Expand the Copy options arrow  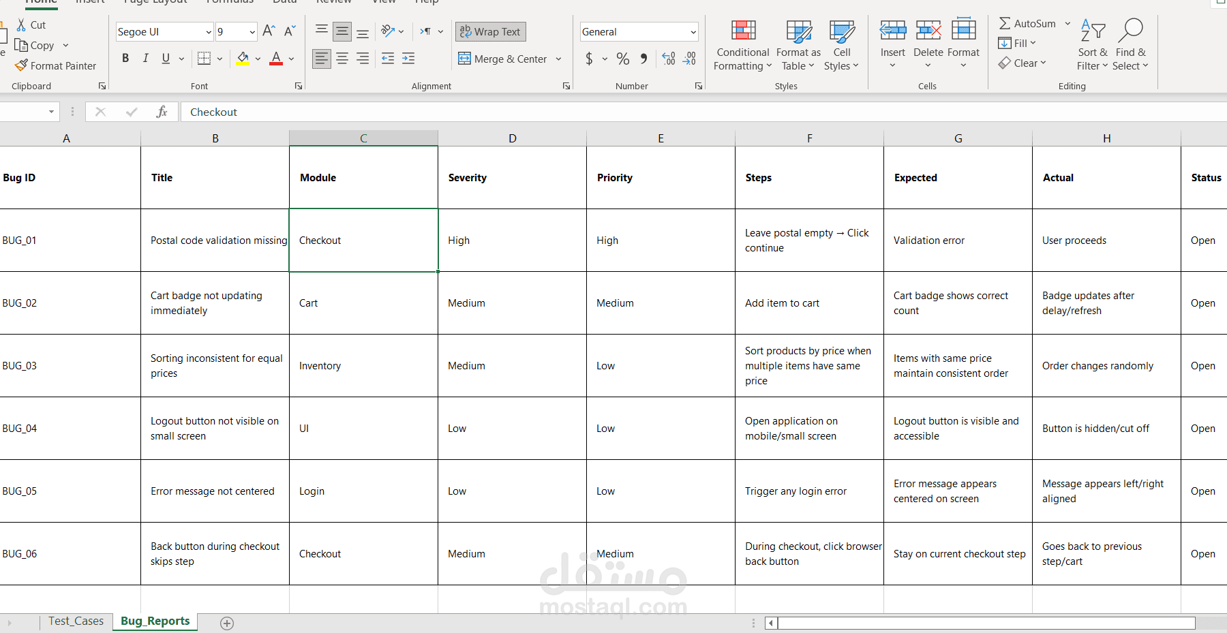pos(65,46)
